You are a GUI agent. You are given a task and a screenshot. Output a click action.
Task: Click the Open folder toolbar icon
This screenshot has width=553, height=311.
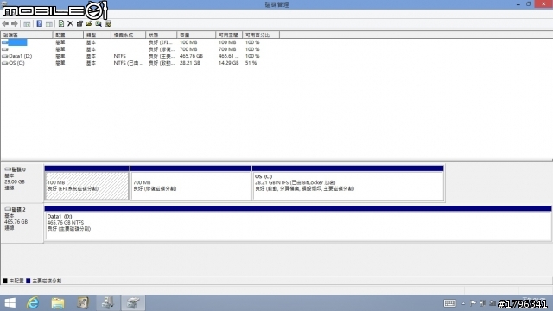[89, 23]
